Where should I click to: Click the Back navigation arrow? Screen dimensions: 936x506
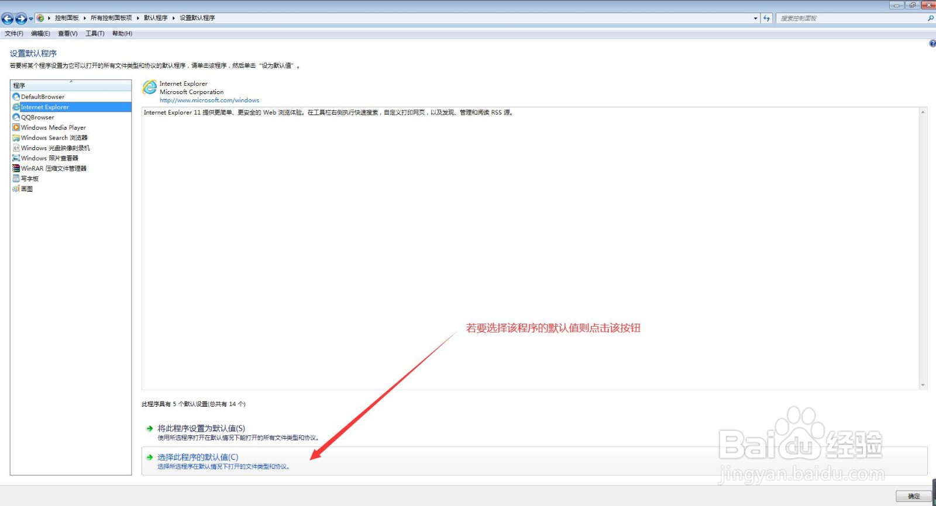(8, 19)
